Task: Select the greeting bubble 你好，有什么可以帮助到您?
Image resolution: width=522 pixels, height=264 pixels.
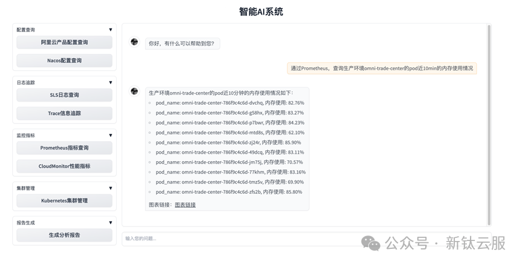Action: (183, 44)
